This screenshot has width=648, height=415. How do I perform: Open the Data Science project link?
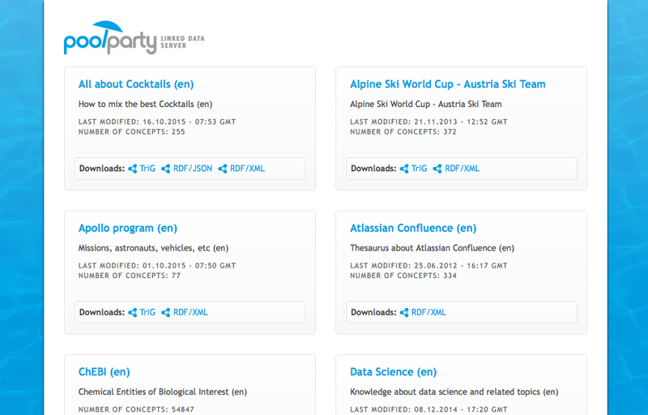pos(394,372)
